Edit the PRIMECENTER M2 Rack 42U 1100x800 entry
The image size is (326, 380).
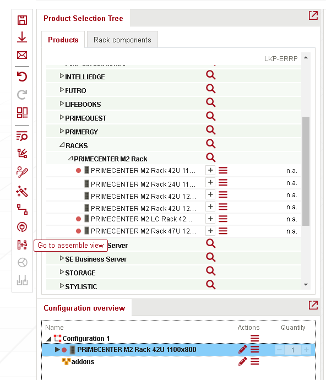(242, 350)
